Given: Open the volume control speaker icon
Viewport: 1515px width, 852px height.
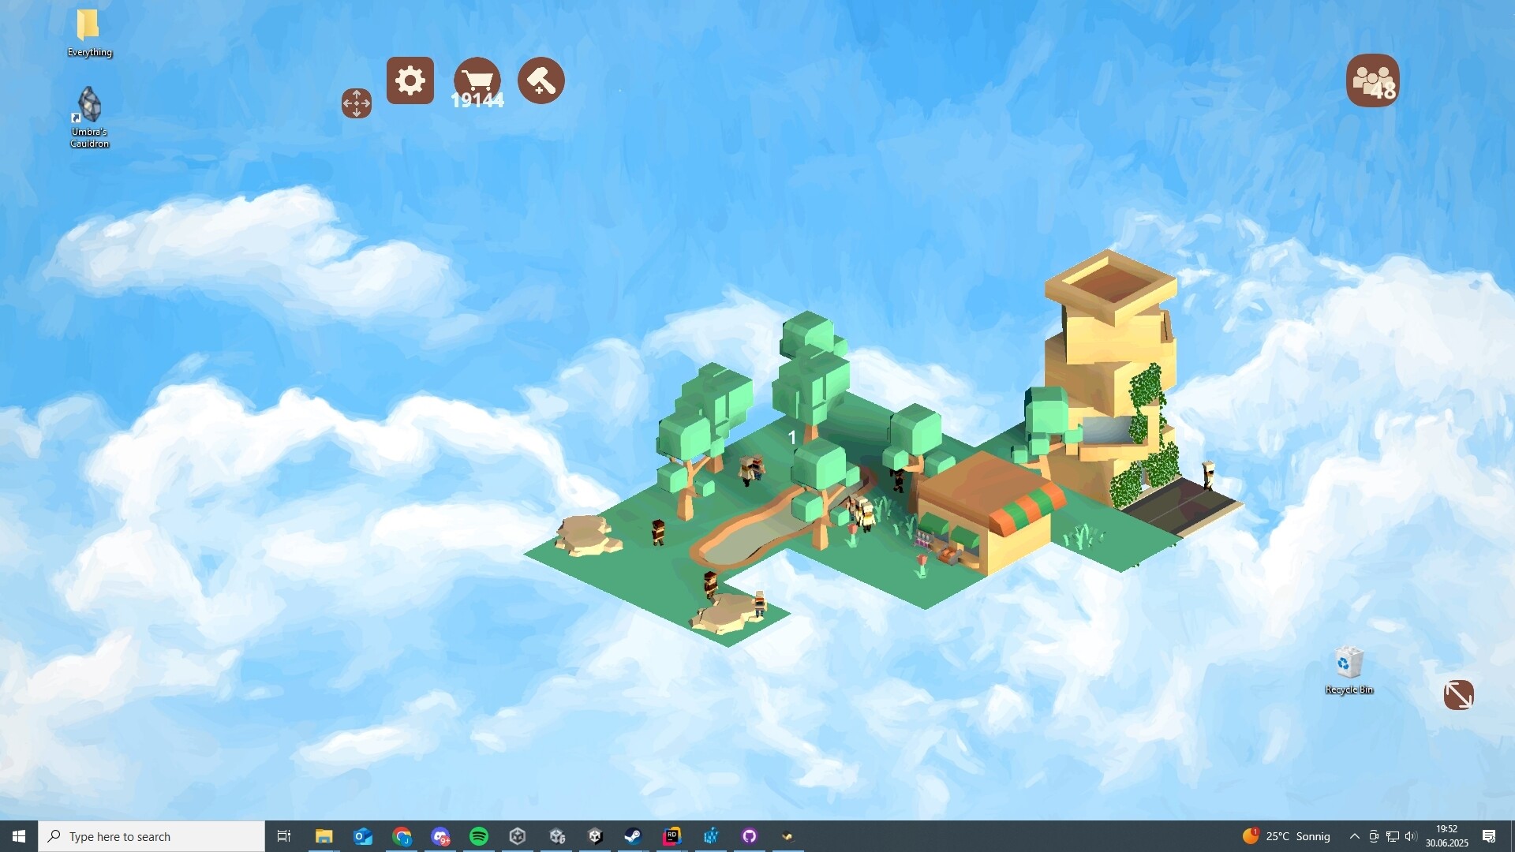Looking at the screenshot, I should point(1412,836).
